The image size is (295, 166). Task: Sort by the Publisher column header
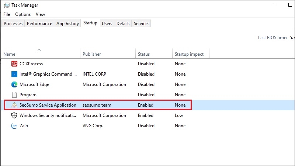click(x=91, y=54)
